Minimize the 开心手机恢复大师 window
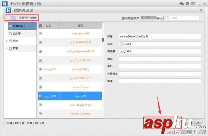The height and width of the screenshot is (136, 208). [199, 4]
